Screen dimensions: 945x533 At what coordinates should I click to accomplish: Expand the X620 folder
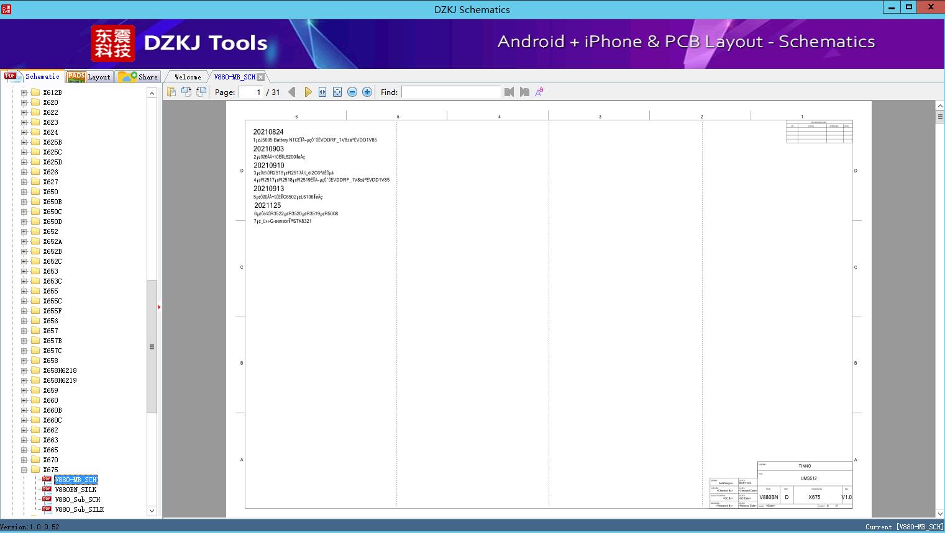click(24, 102)
